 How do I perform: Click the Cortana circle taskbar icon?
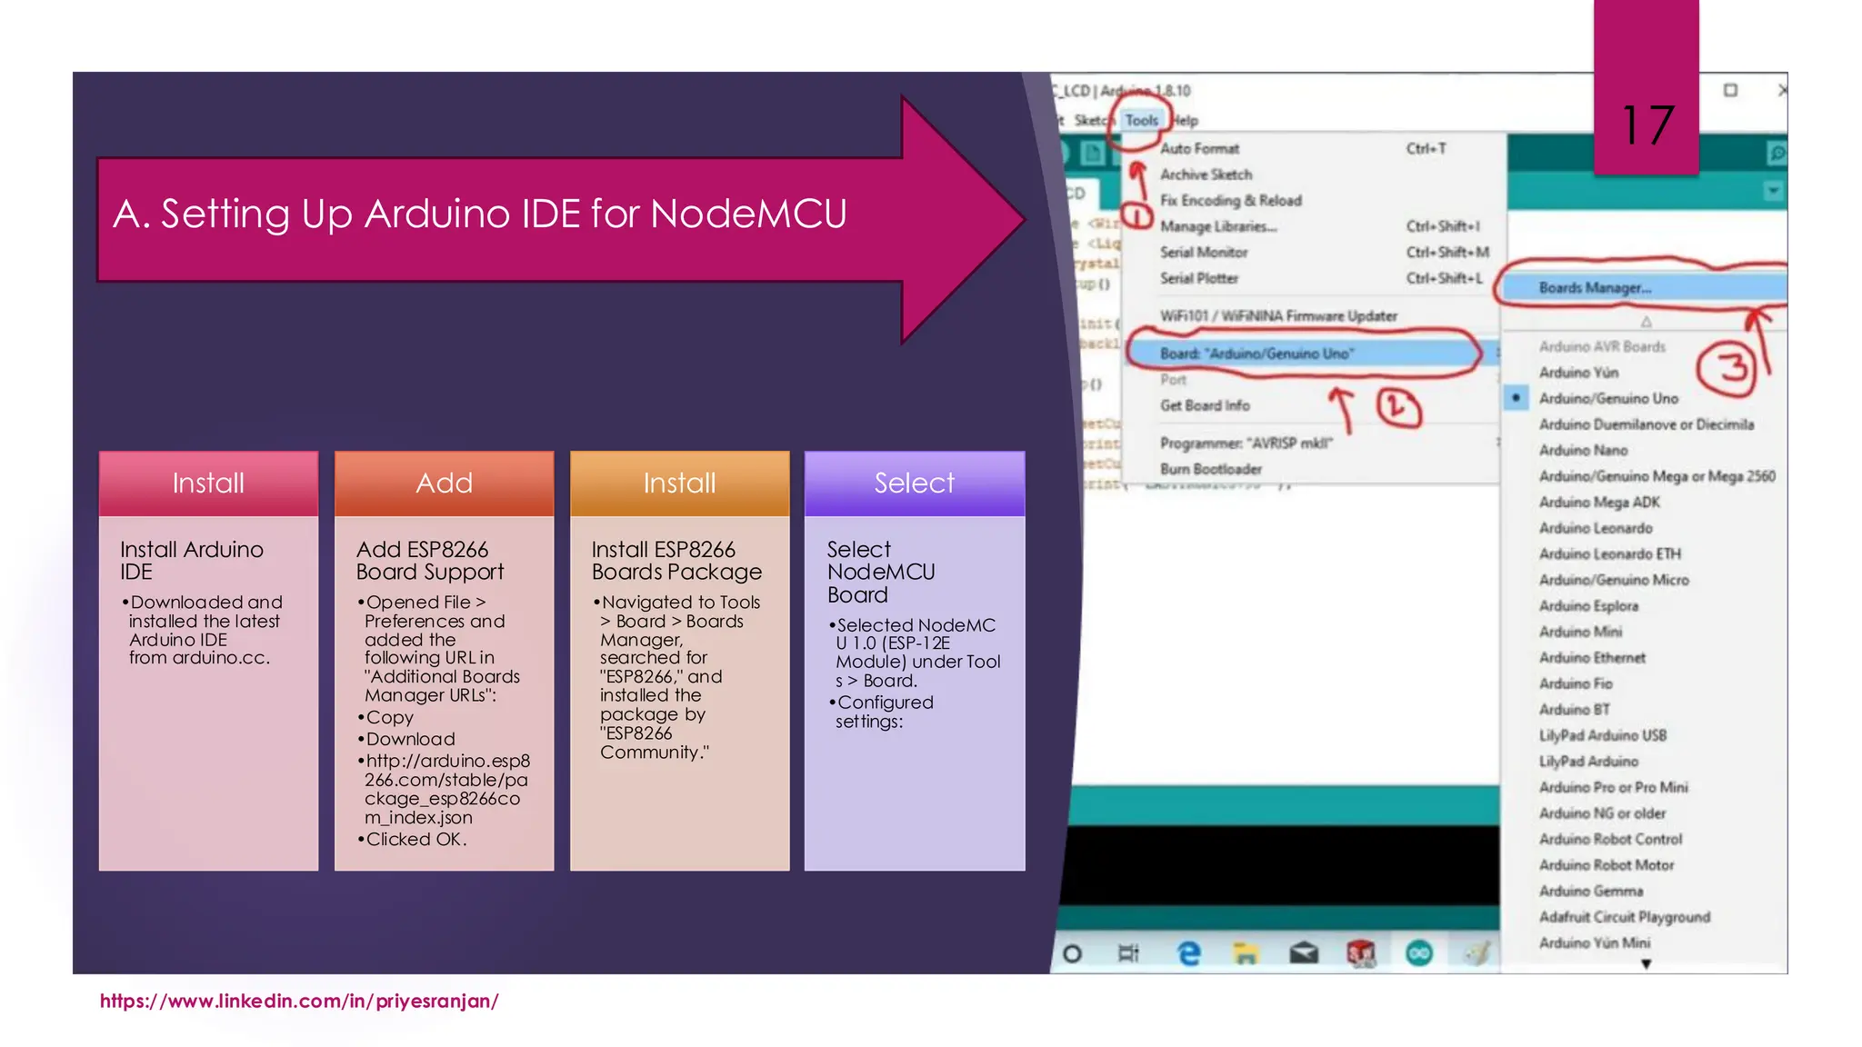coord(1073,953)
